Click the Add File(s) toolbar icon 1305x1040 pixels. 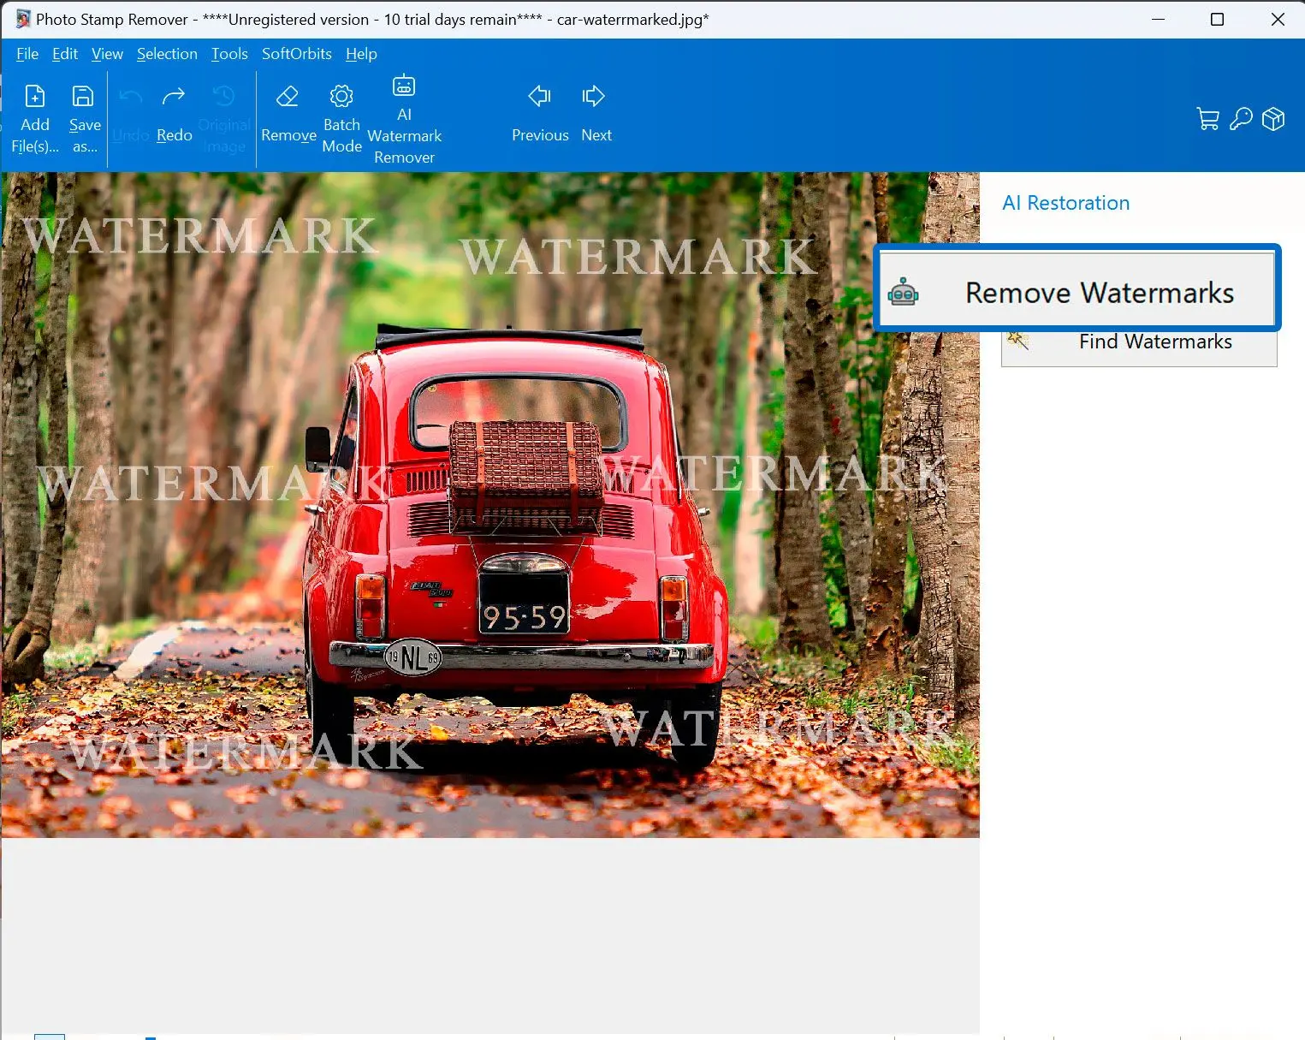click(x=35, y=97)
